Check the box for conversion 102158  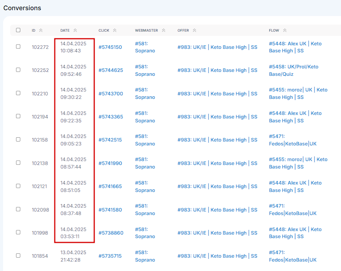coord(18,140)
